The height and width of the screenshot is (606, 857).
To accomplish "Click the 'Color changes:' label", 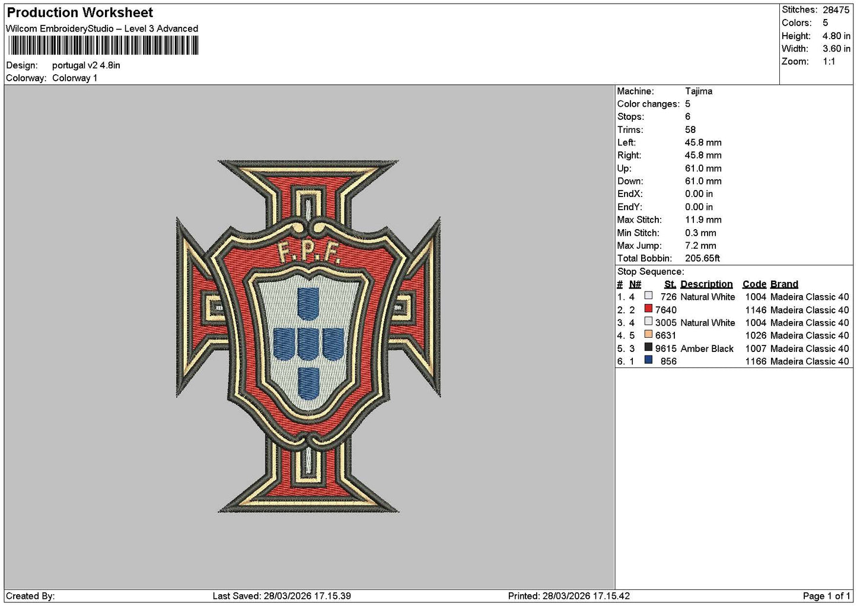I will 648,104.
